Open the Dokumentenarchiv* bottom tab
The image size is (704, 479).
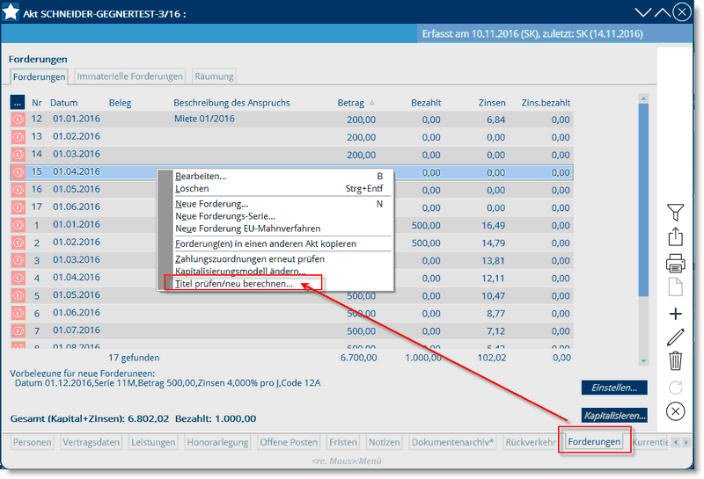452,442
